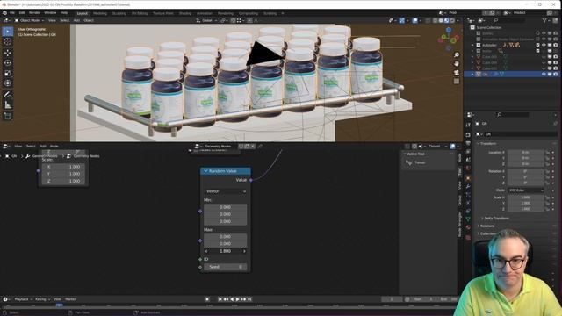Toggle visibility eye of Aufsteller collection

click(x=544, y=45)
